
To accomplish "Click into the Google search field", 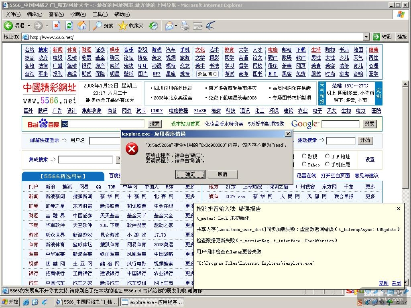I will tap(340, 124).
